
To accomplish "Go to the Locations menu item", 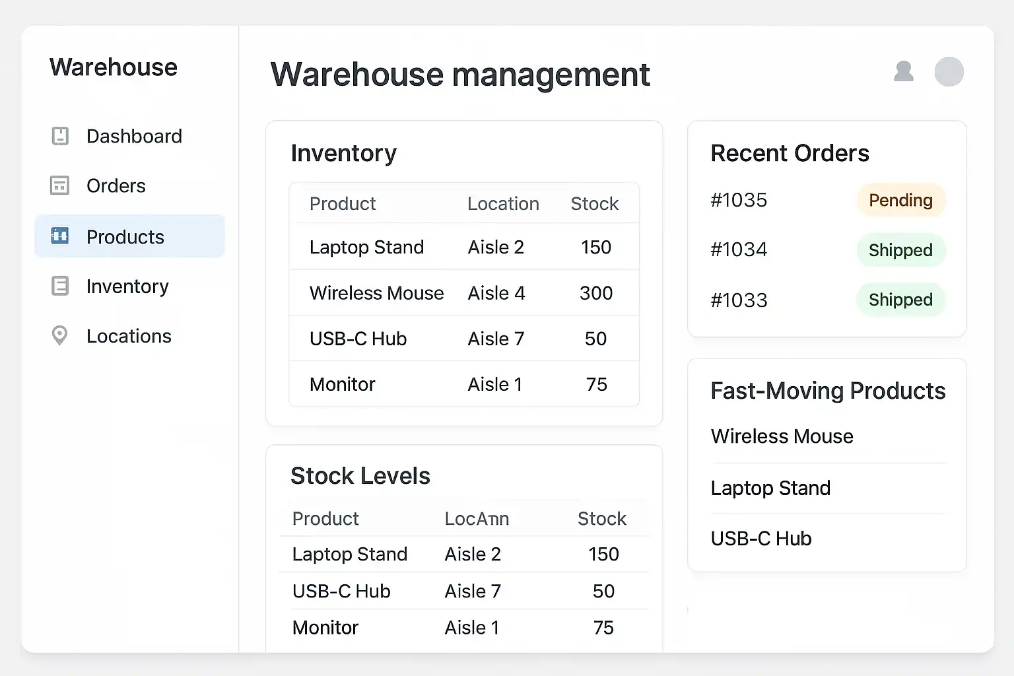I will [x=129, y=336].
